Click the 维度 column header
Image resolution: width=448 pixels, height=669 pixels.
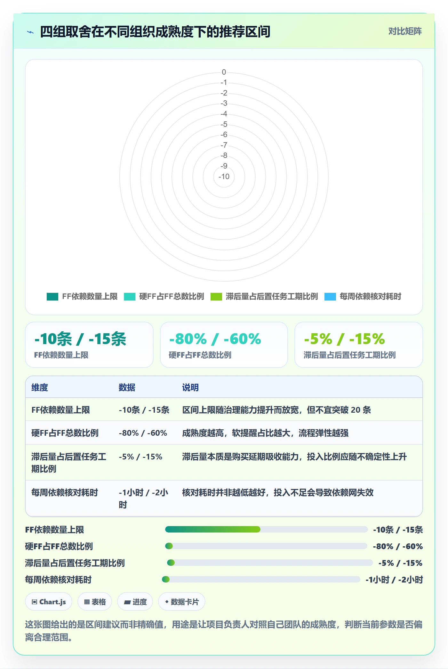coord(40,387)
